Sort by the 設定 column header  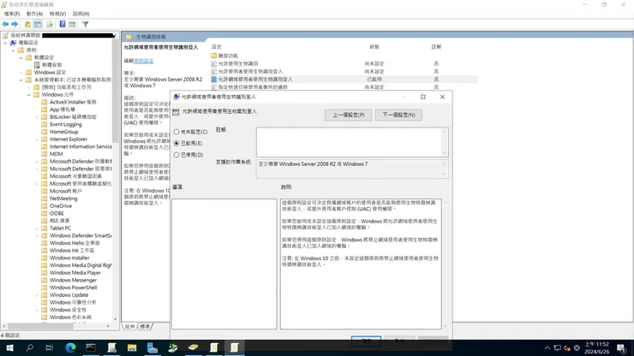[217, 47]
